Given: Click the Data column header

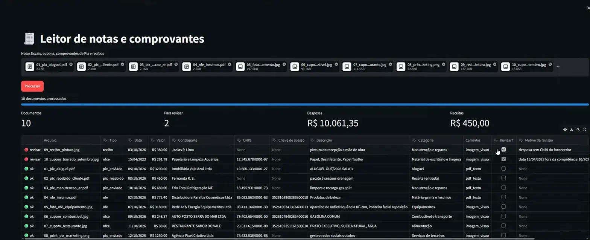Looking at the screenshot, I should tap(137, 140).
